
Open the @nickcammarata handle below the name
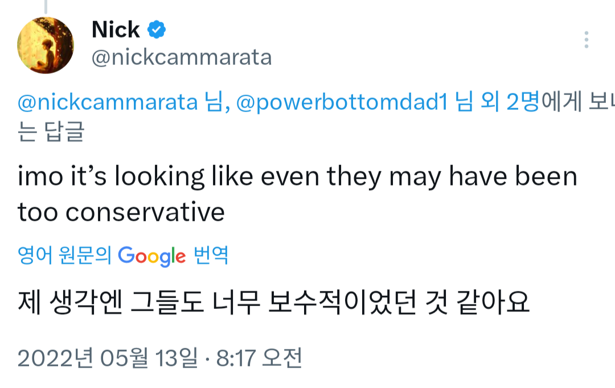pyautogui.click(x=182, y=57)
